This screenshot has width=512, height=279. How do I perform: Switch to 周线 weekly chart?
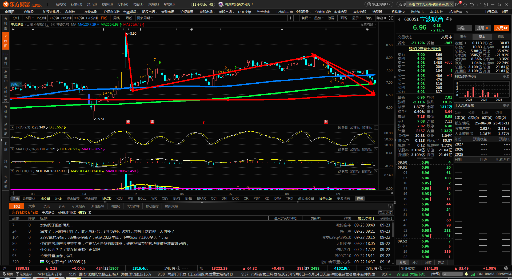(x=117, y=18)
